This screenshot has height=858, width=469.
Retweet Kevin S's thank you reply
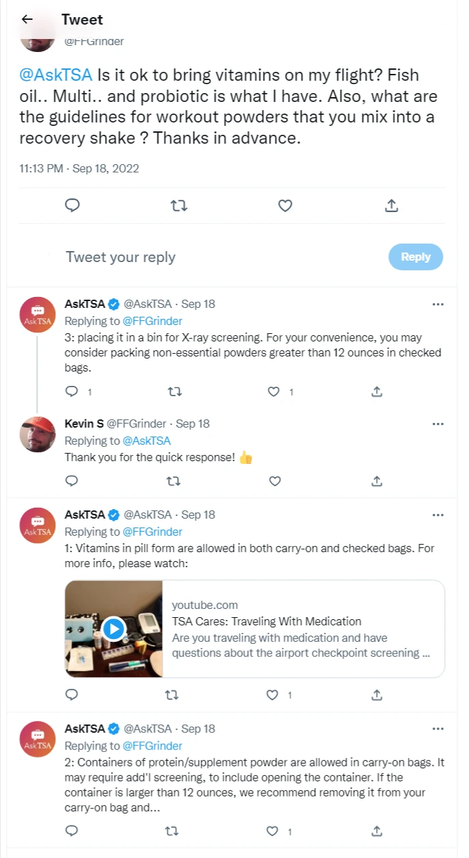click(174, 481)
